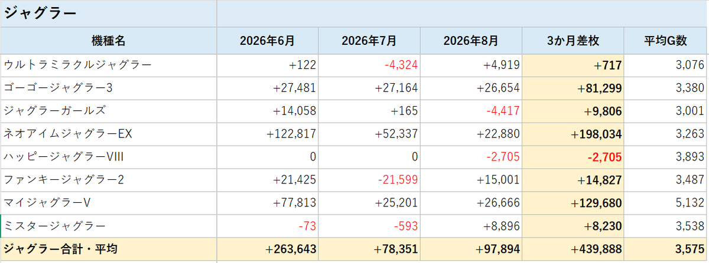Click the 3,487 average games cell
Viewport: 709px width, 263px height.
[666, 180]
